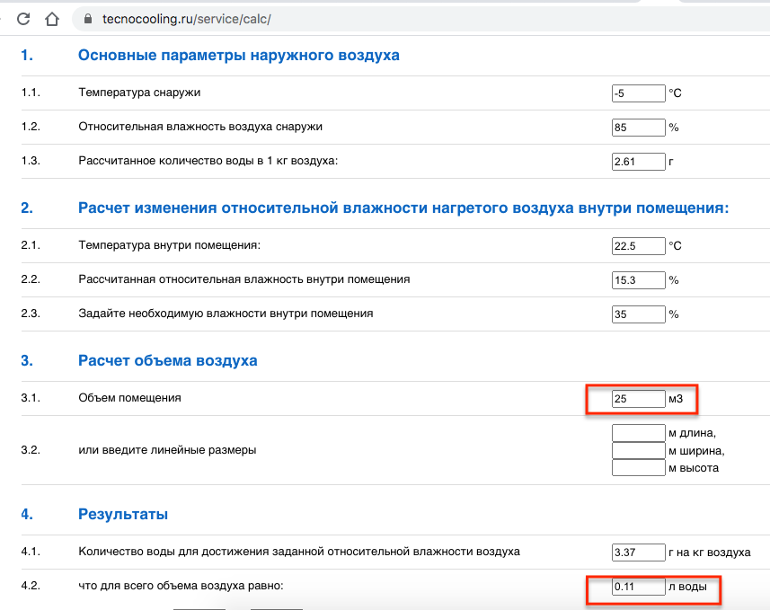This screenshot has height=610, width=770.
Task: Edit the indoor temperature field showing 22.5
Action: pyautogui.click(x=638, y=245)
